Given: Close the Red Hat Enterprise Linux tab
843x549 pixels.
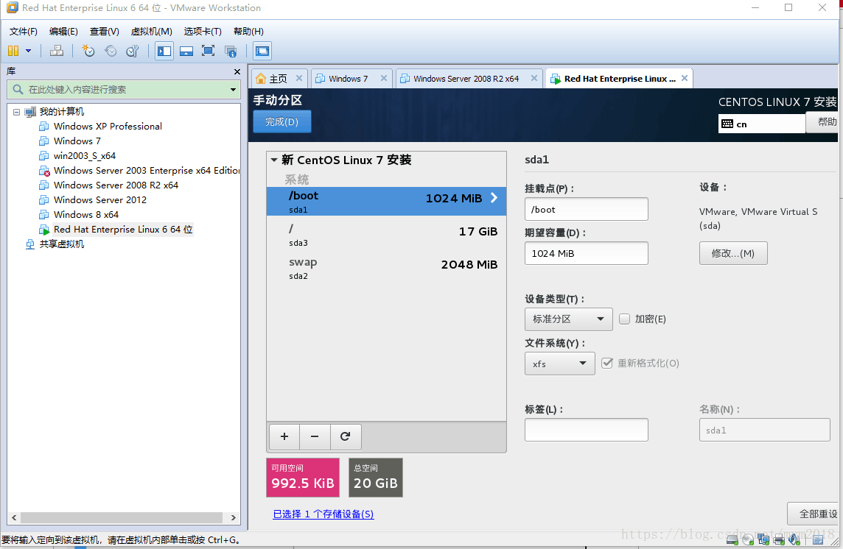Looking at the screenshot, I should point(685,78).
